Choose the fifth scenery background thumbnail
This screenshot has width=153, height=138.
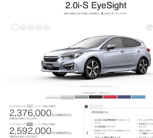tap(47, 27)
